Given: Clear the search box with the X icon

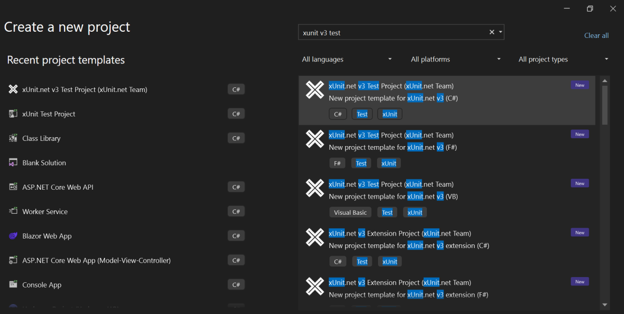Looking at the screenshot, I should (x=491, y=32).
